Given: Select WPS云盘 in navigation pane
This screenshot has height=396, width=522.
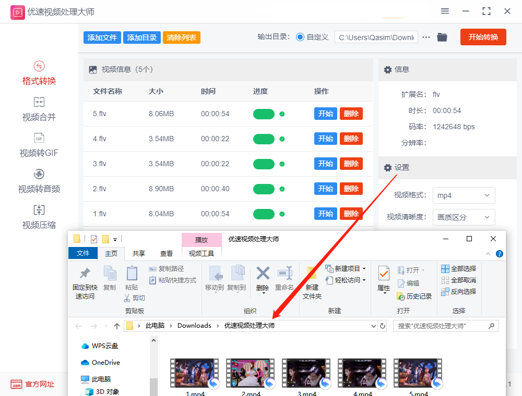Looking at the screenshot, I should (x=100, y=346).
